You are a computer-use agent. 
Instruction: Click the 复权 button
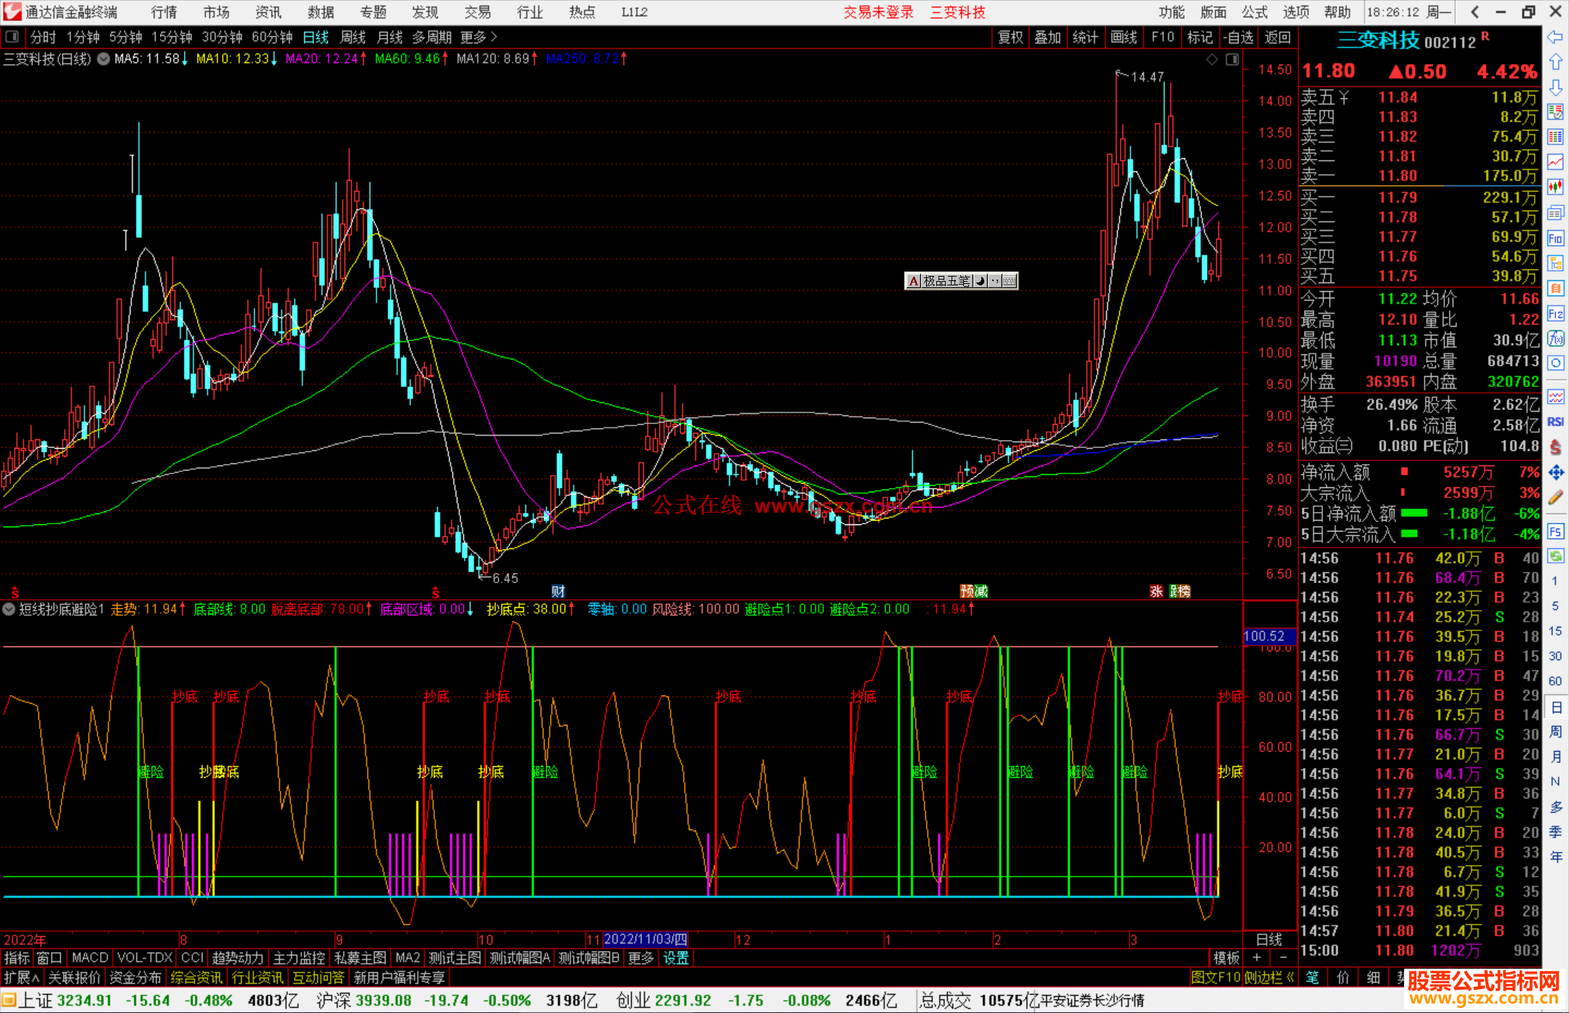1010,37
